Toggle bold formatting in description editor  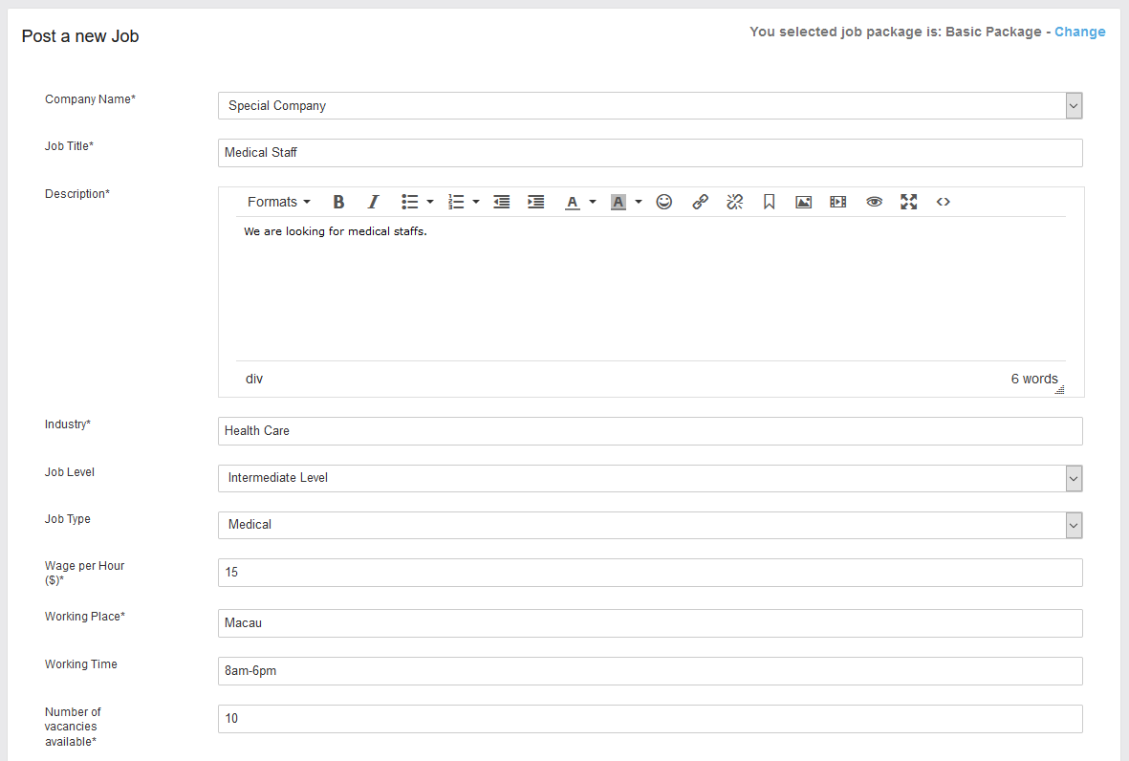338,202
